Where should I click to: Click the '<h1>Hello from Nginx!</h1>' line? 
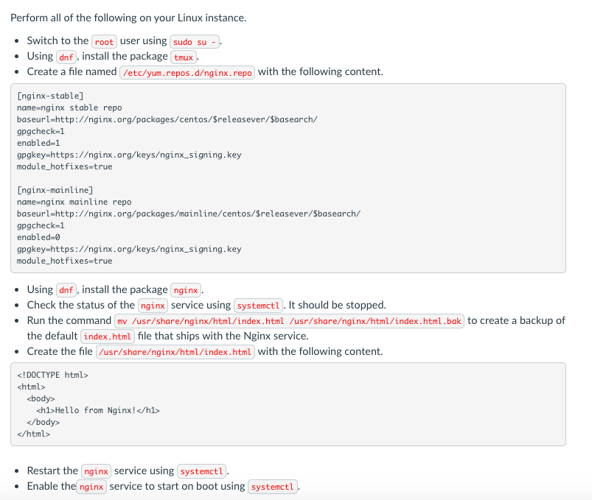98,411
